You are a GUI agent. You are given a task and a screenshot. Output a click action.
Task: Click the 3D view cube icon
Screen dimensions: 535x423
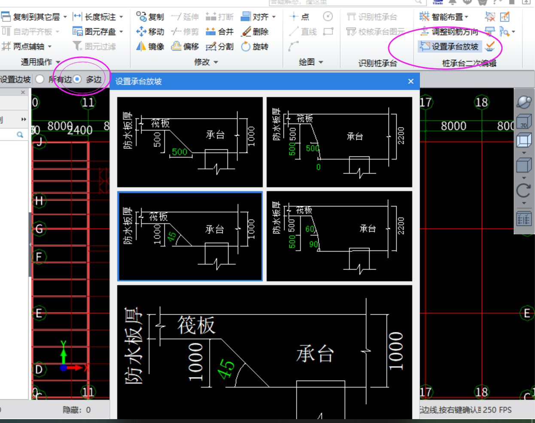(x=524, y=121)
